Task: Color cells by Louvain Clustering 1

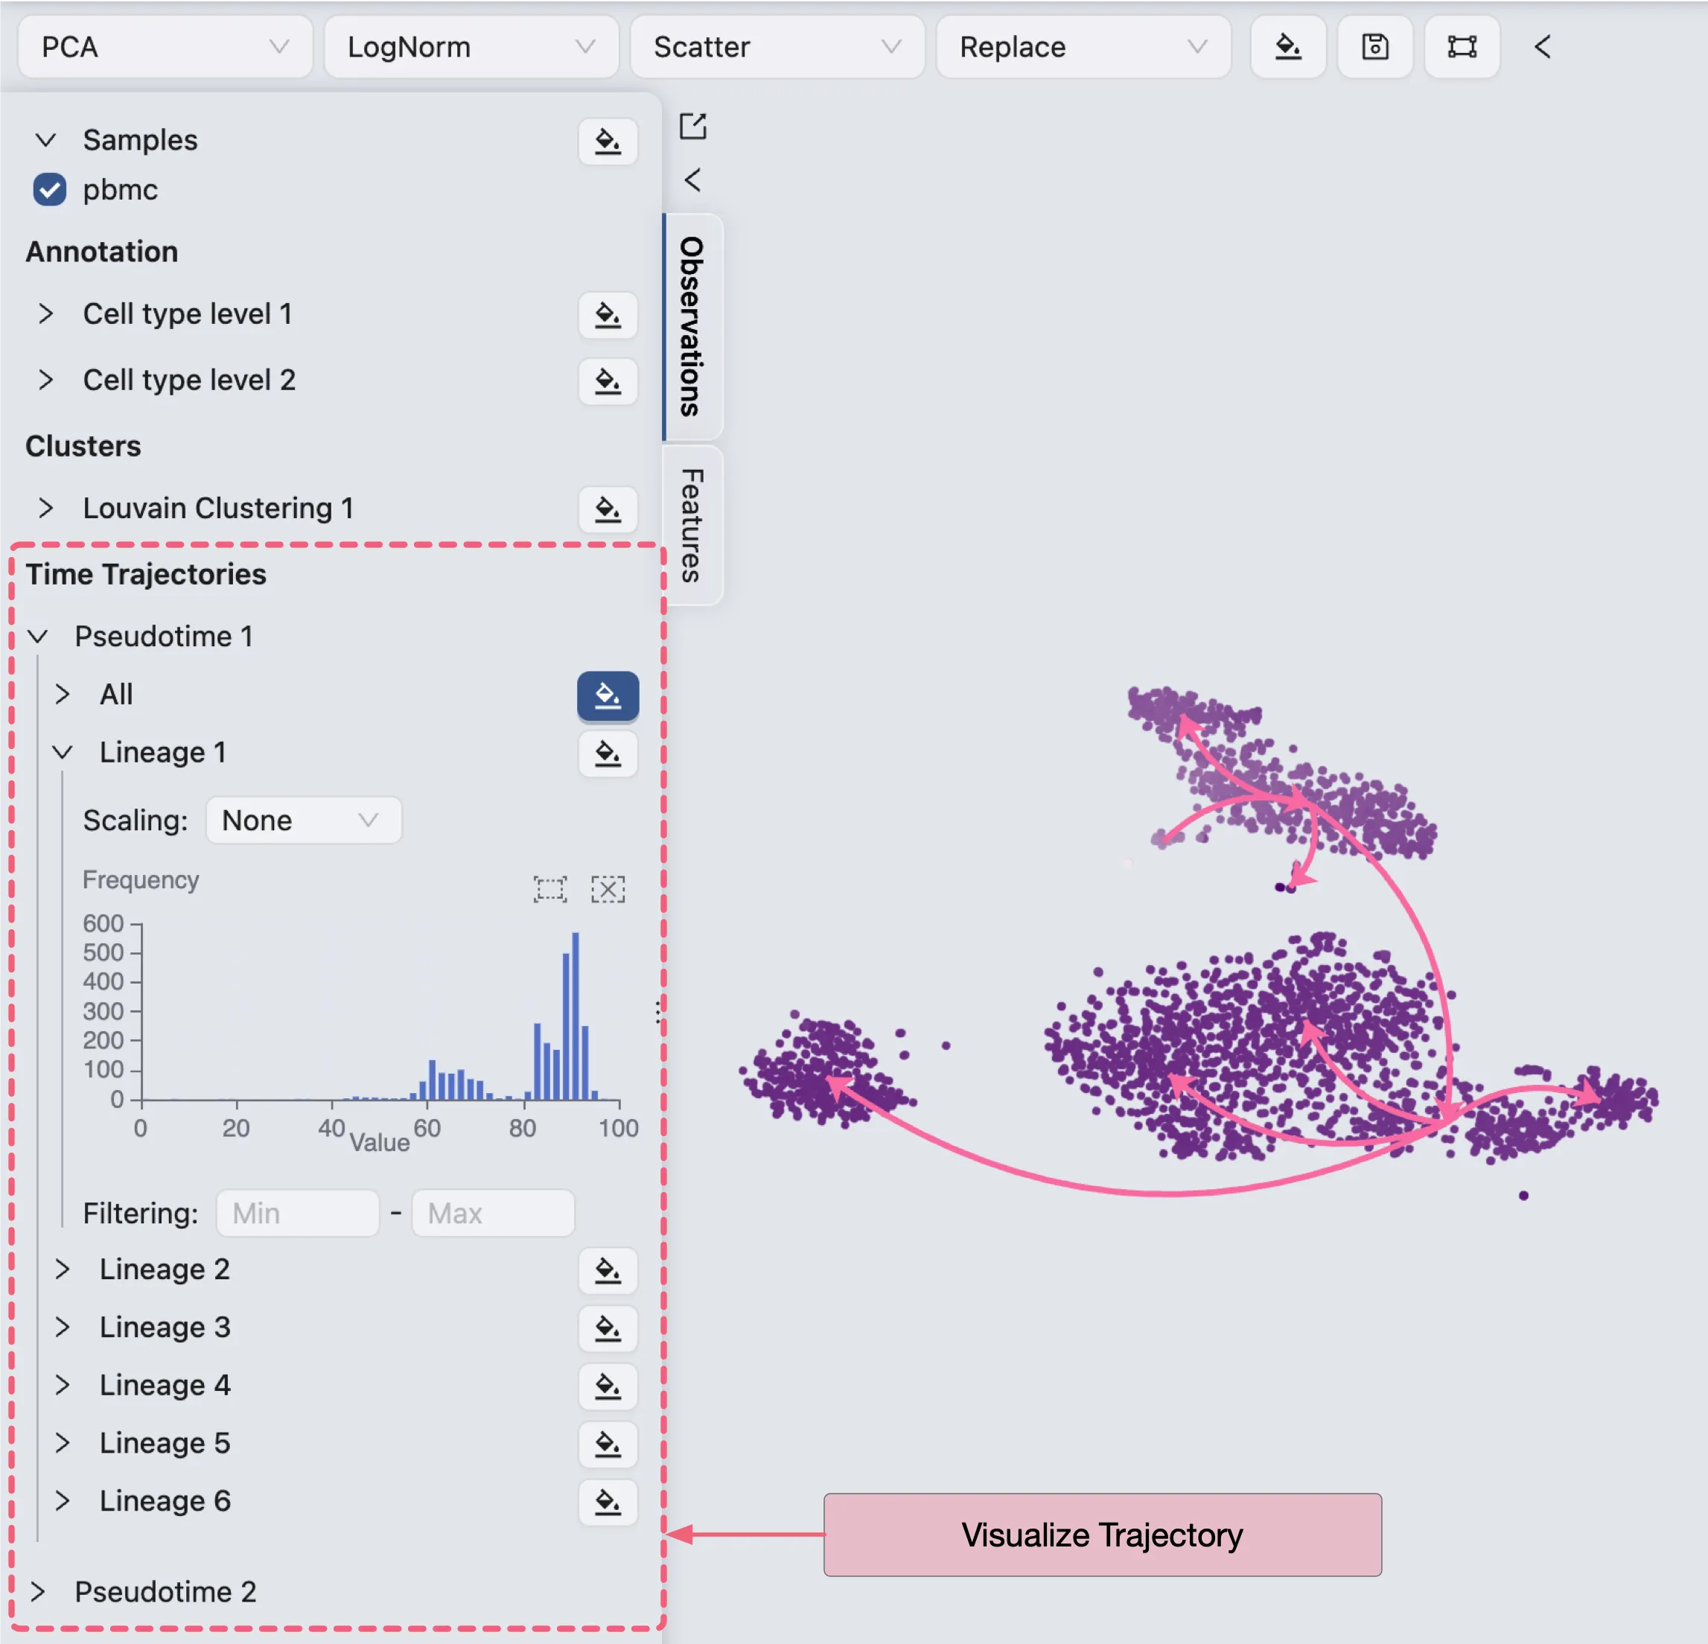Action: (608, 509)
